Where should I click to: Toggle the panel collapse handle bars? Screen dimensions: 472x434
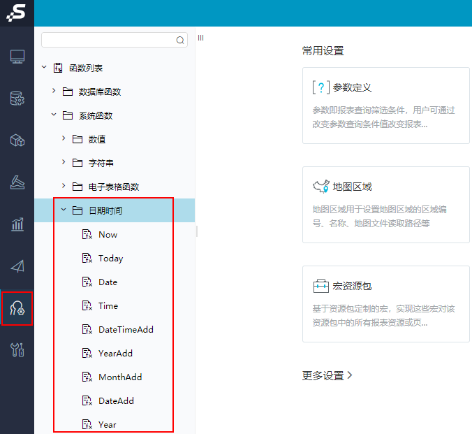point(201,38)
